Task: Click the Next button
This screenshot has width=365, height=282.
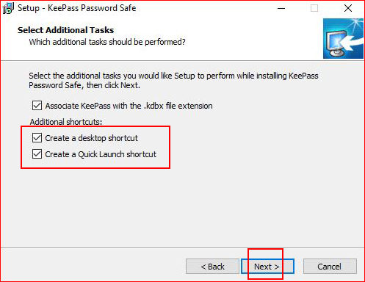Action: click(267, 266)
